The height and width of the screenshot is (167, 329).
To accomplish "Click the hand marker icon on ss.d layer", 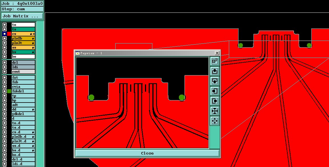I will pyautogui.click(x=33, y=146).
